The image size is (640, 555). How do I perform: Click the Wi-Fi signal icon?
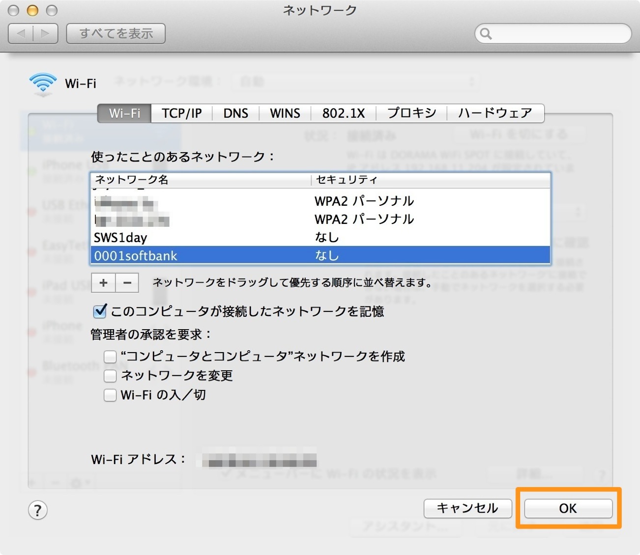(43, 84)
